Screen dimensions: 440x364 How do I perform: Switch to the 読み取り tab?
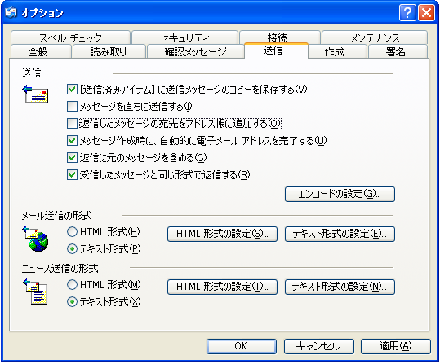[x=109, y=51]
